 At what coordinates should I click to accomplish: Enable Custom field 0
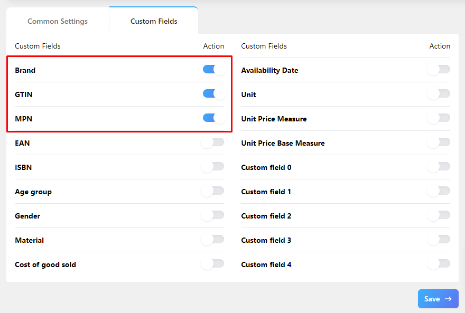[439, 166]
